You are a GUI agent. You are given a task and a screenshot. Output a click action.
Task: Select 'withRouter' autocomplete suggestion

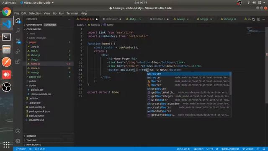click(x=189, y=100)
